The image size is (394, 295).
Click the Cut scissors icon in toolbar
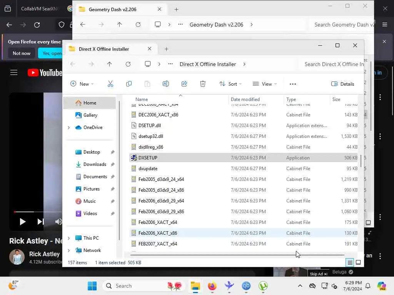pos(110,84)
